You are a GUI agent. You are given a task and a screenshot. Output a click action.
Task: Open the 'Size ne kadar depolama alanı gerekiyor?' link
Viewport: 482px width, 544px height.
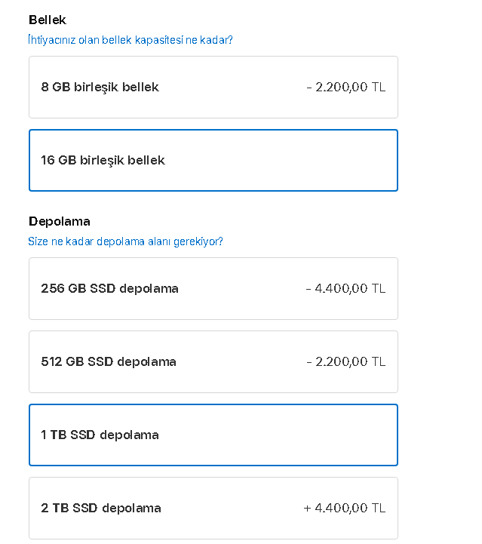click(126, 241)
